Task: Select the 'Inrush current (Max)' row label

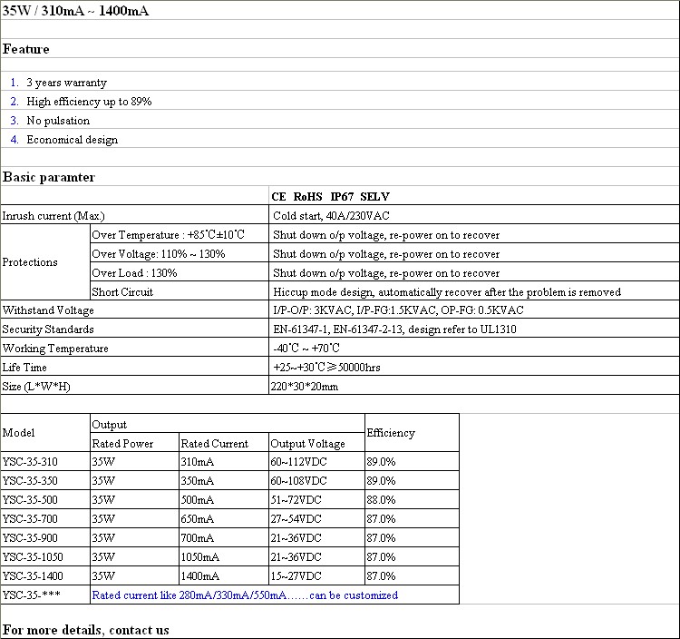Action: point(53,216)
